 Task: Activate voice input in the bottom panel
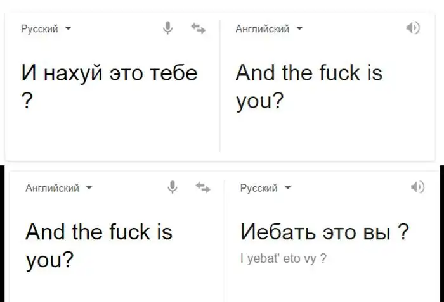[173, 187]
